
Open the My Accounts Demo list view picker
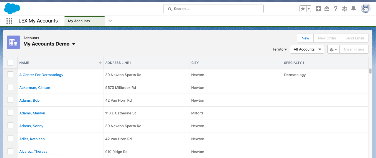(74, 44)
